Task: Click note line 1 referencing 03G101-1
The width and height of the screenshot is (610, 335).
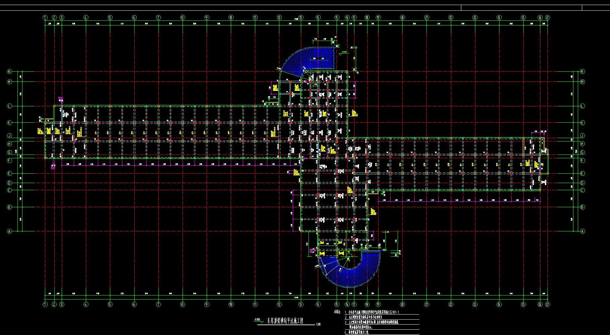Action: 375,312
